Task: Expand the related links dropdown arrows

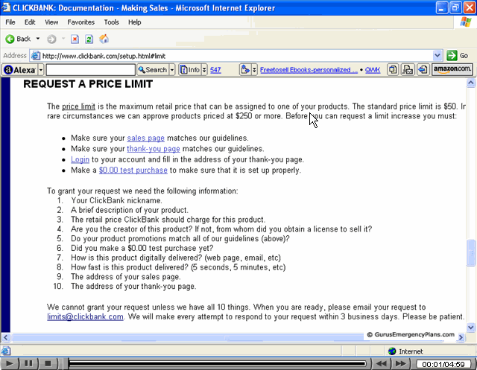Action: point(254,70)
